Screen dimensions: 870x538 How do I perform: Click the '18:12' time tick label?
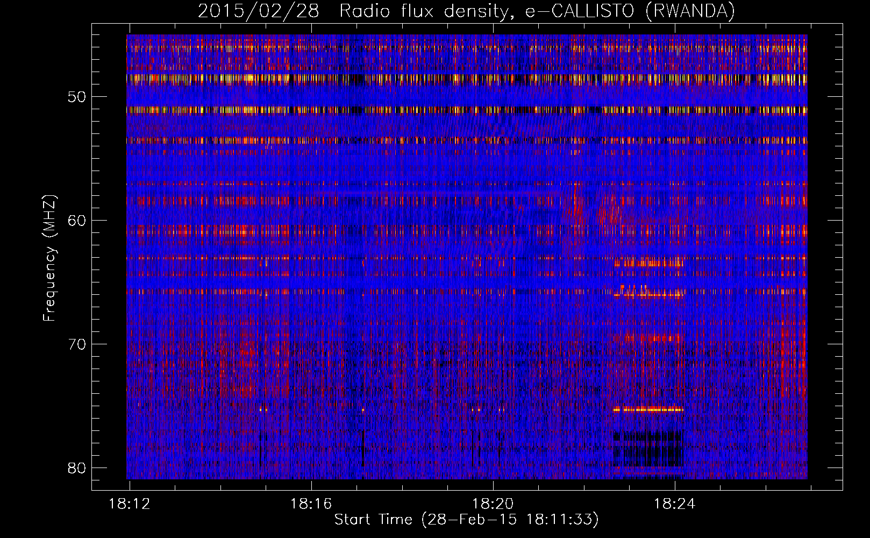(x=129, y=504)
